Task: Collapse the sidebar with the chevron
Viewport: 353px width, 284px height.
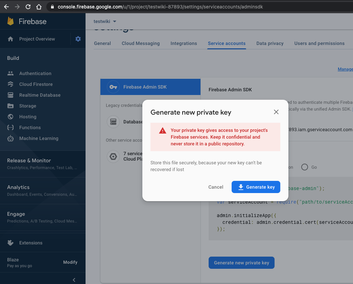Action: [x=74, y=280]
